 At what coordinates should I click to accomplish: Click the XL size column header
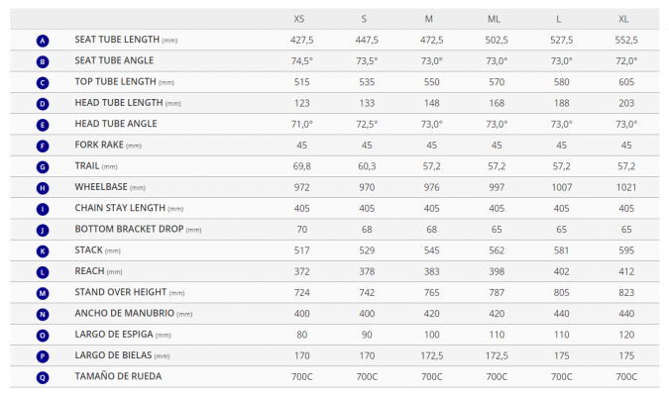pyautogui.click(x=623, y=19)
